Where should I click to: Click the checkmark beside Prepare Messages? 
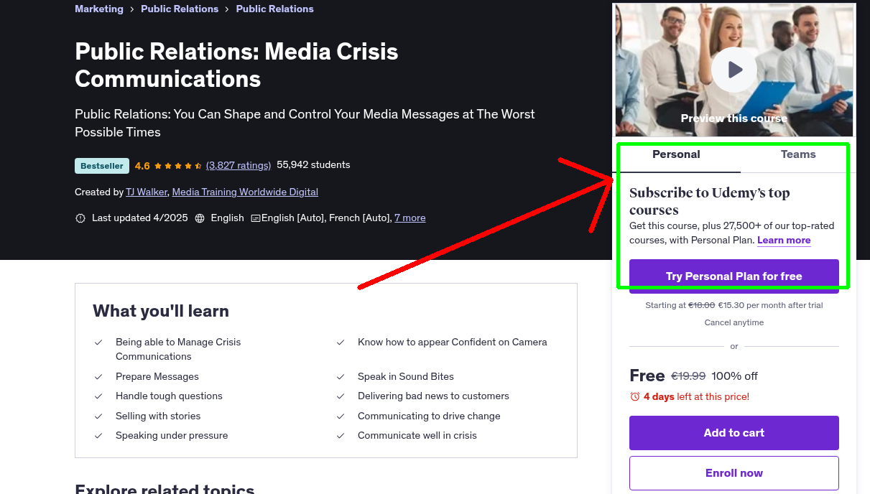pos(98,377)
